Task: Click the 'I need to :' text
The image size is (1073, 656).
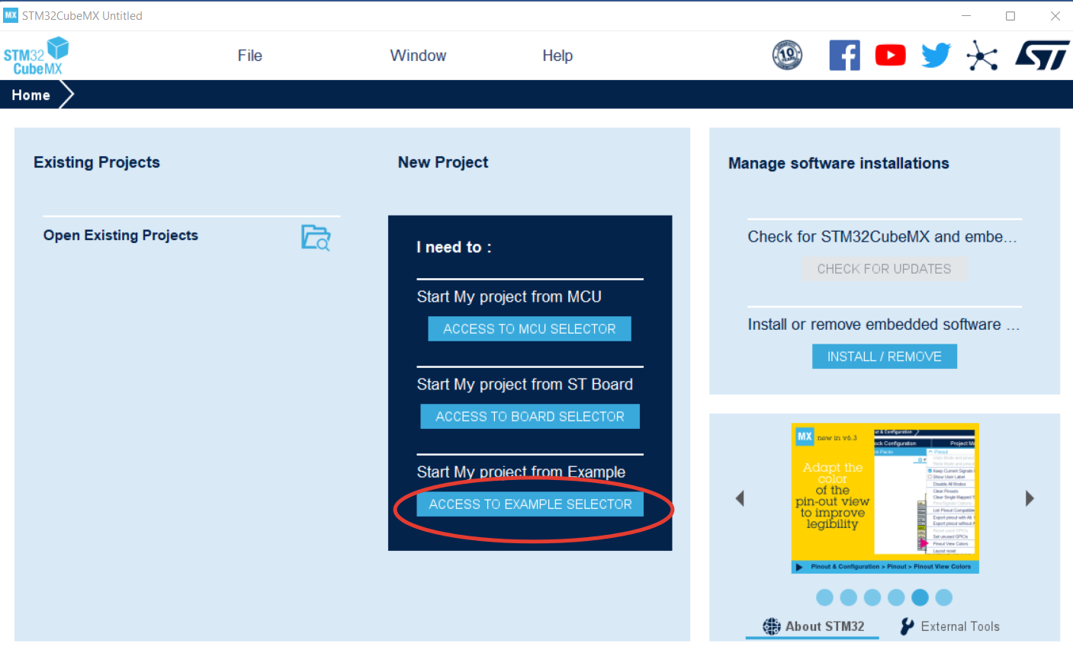Action: (454, 247)
